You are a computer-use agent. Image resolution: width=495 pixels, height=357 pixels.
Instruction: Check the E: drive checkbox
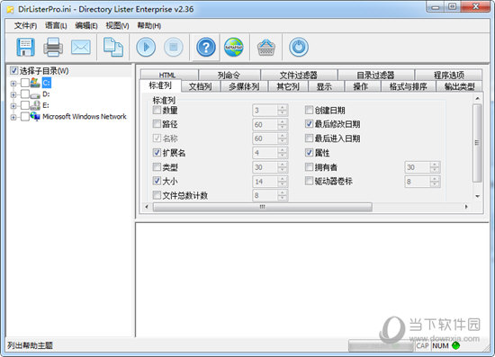tap(25, 105)
